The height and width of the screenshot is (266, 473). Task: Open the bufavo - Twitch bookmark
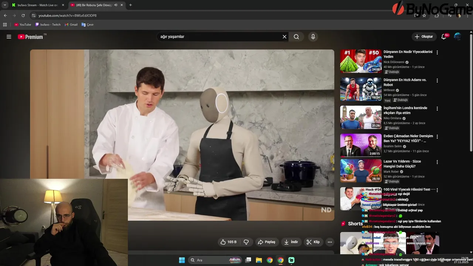coord(48,25)
